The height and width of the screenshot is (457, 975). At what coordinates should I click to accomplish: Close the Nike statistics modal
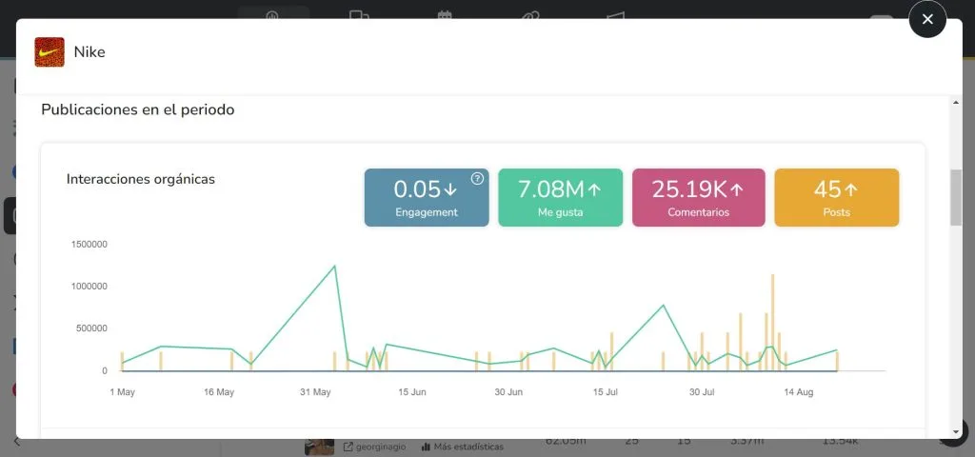927,19
